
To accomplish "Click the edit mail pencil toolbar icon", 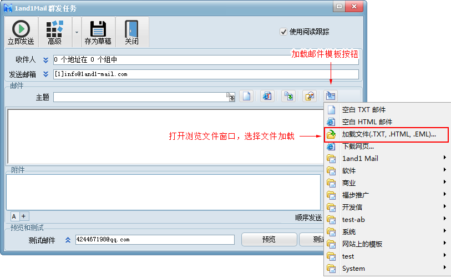I will pos(310,96).
